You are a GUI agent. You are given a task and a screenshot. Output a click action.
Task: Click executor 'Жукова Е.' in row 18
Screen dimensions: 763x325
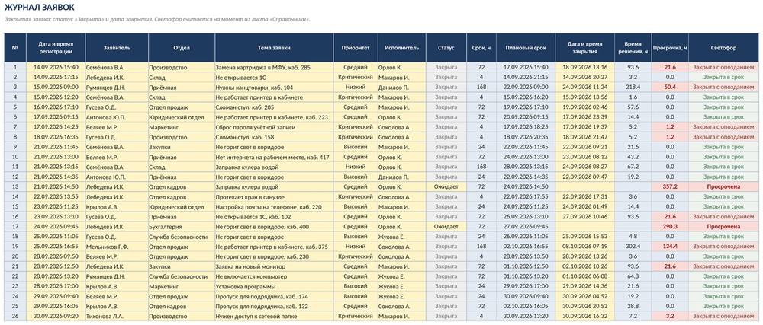click(401, 236)
